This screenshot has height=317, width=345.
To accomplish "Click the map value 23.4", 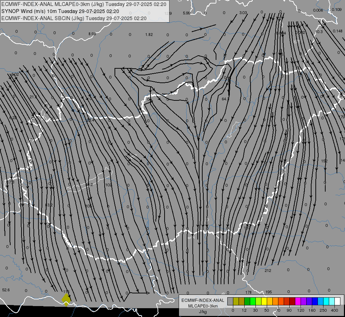I will (91, 120).
